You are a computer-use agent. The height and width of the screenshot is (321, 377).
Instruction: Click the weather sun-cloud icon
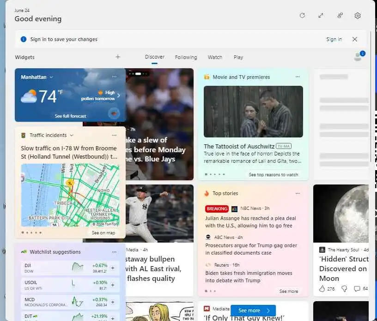coord(29,96)
